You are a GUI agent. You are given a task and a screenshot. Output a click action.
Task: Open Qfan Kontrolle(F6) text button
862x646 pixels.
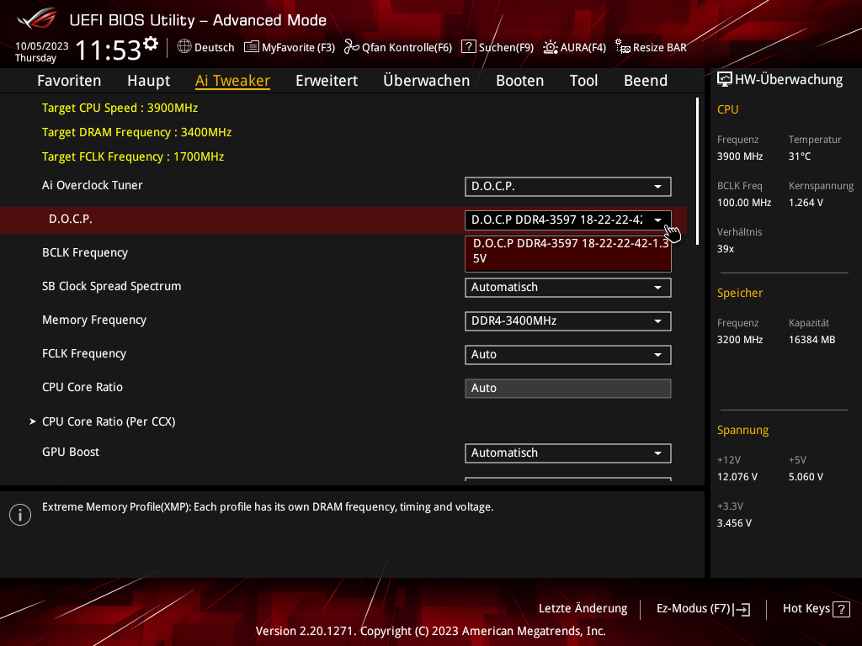click(x=407, y=47)
